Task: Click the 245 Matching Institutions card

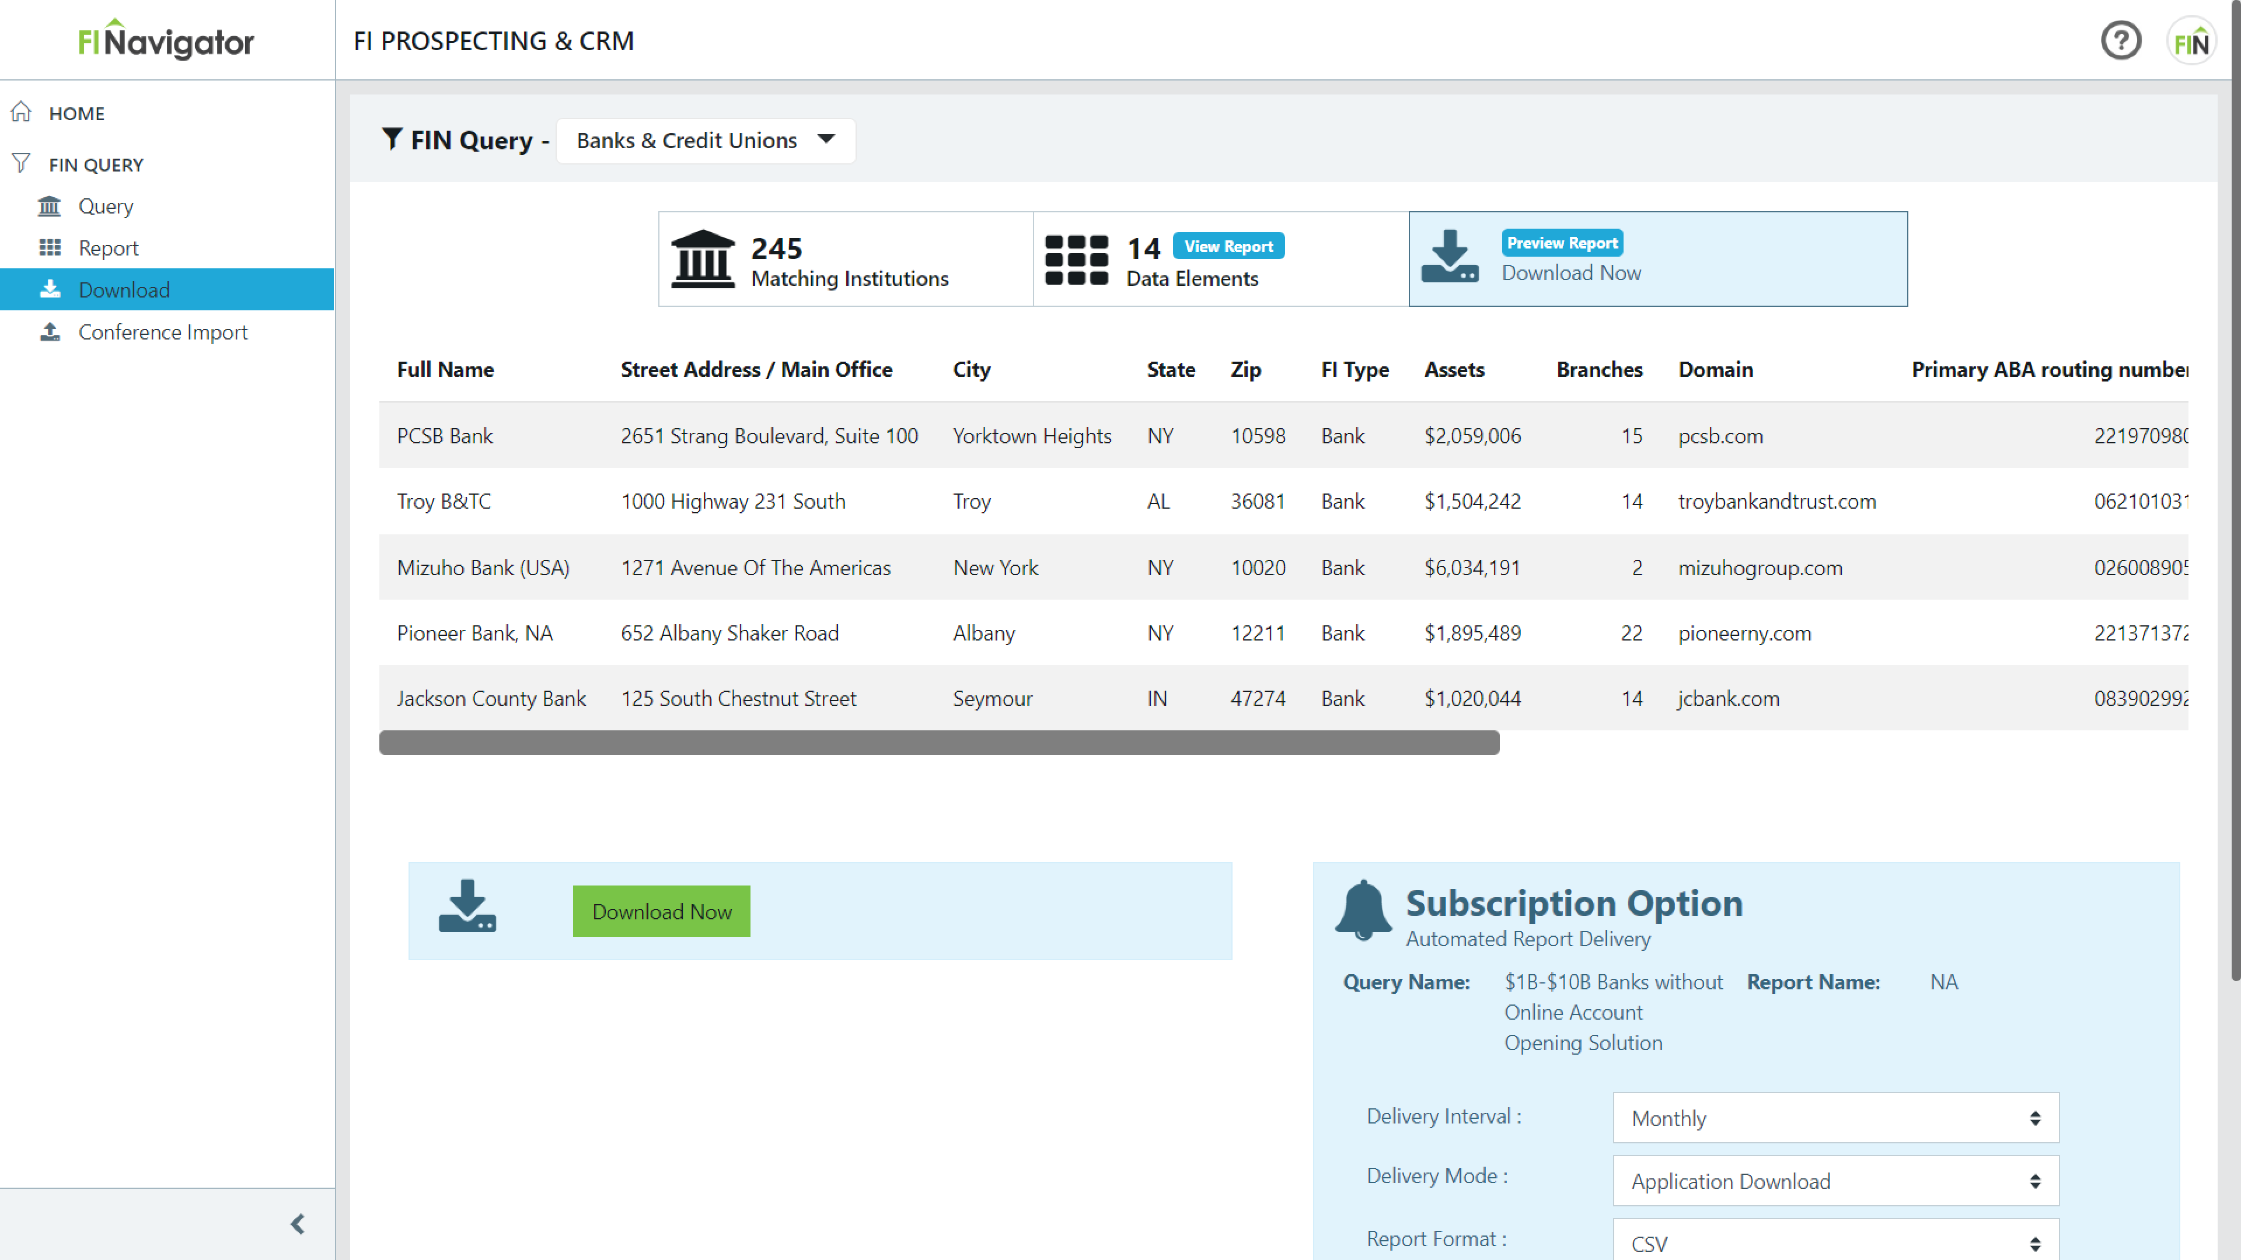Action: pyautogui.click(x=846, y=259)
